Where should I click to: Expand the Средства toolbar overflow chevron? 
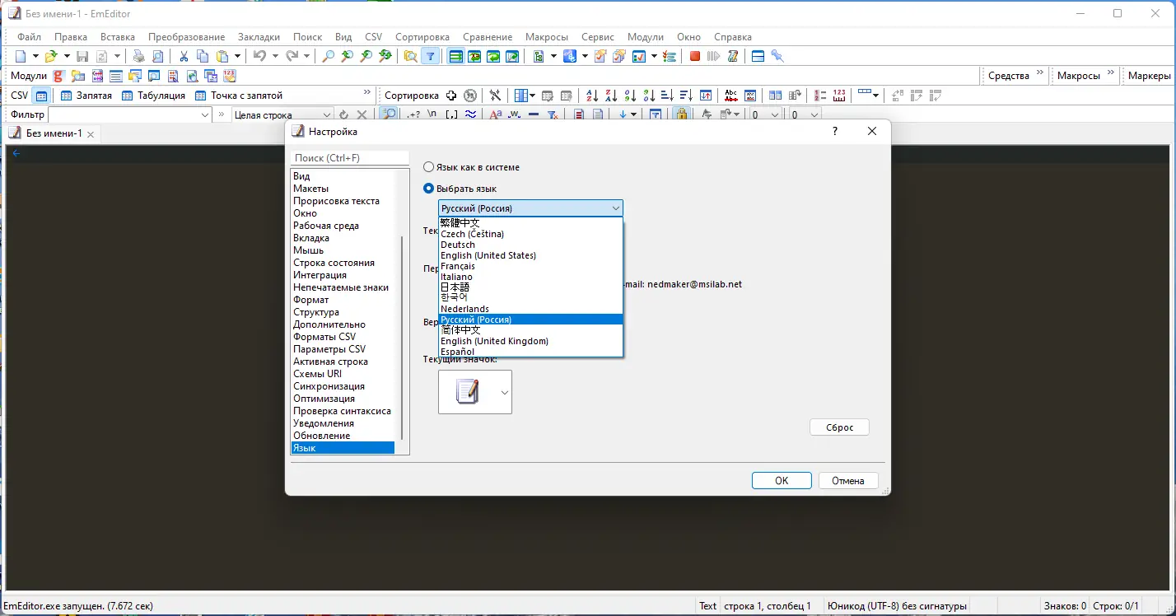(x=1039, y=72)
